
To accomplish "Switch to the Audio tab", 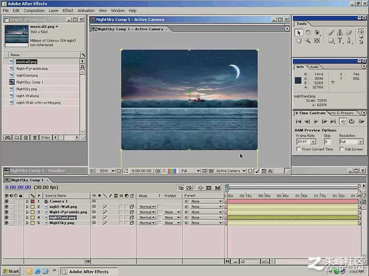I will 314,67.
